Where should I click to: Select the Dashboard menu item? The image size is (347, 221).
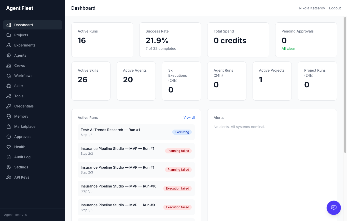click(23, 25)
